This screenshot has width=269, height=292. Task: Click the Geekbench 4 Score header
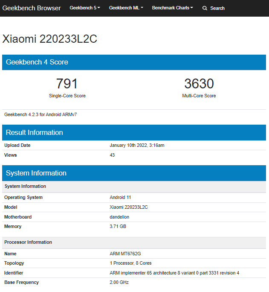coord(134,62)
